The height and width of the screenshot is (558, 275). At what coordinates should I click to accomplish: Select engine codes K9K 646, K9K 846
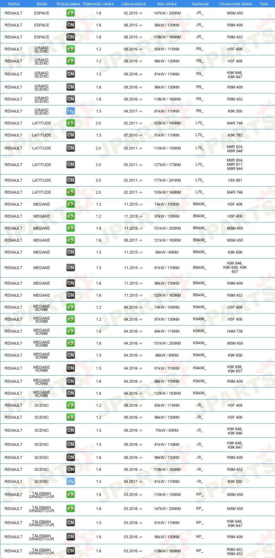(235, 431)
